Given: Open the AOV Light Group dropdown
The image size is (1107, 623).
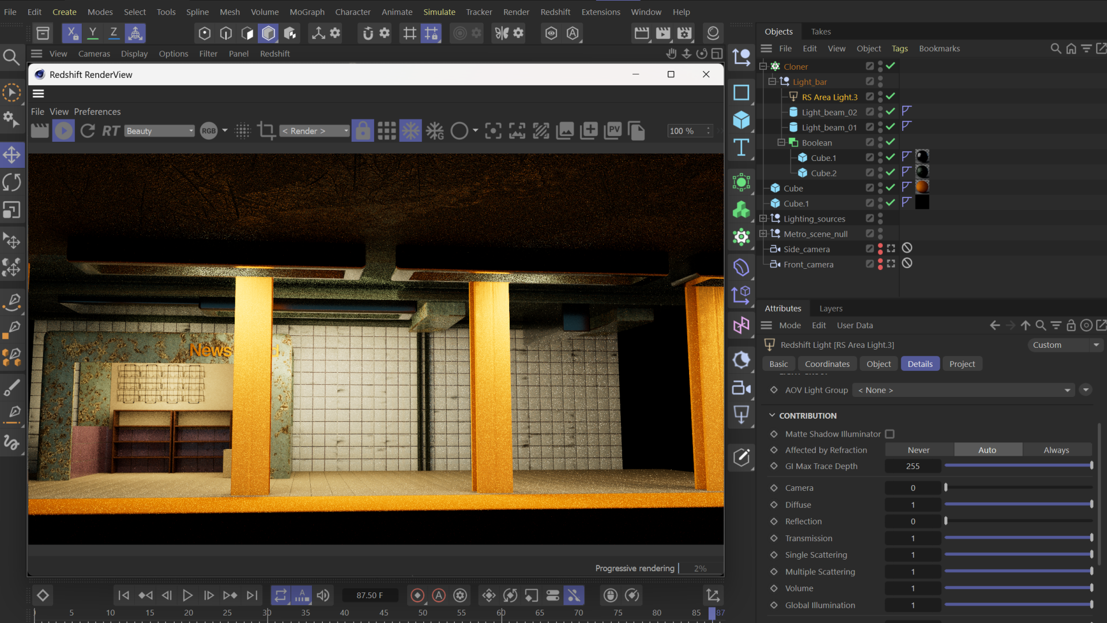Looking at the screenshot, I should (x=964, y=391).
